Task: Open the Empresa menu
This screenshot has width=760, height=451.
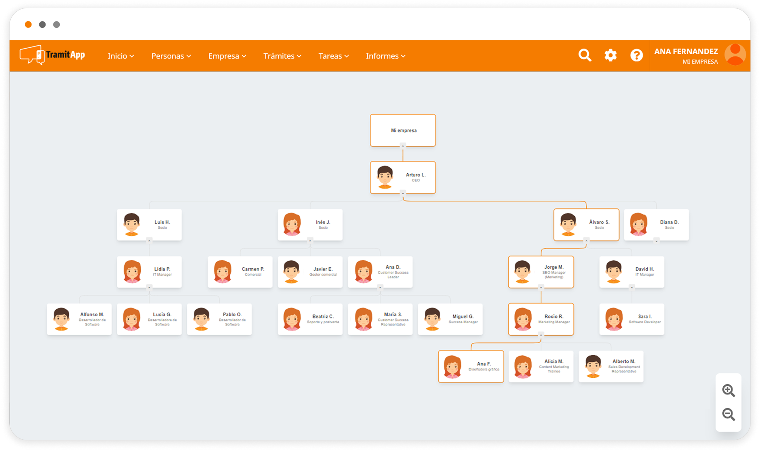Action: (x=227, y=56)
